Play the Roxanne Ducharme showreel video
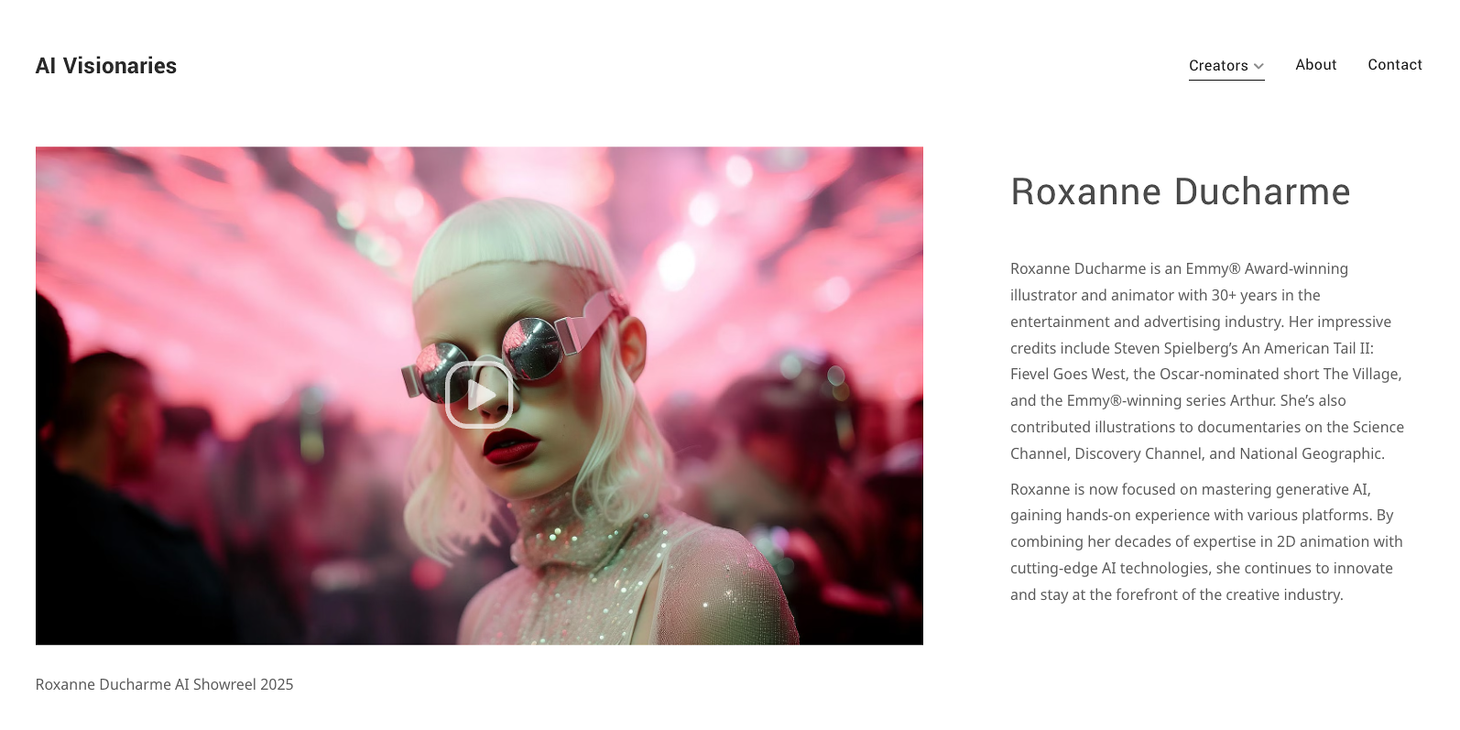Screen dimensions: 1460x730 [478, 395]
